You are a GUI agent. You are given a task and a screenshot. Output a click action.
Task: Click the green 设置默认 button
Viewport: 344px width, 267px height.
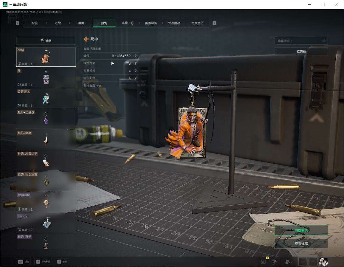coord(301,230)
